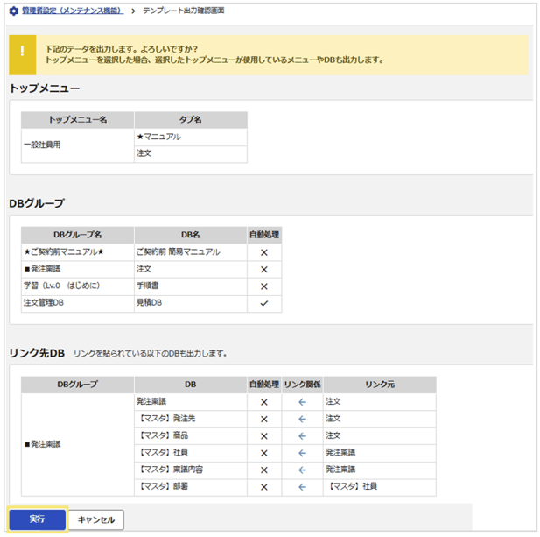Click the 自動処理 X icon for 手順書
540x537 pixels.
click(x=264, y=286)
